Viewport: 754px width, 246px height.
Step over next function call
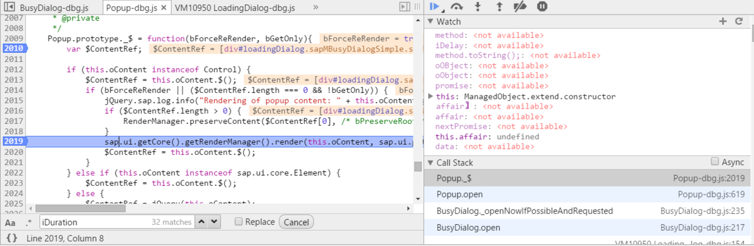[x=457, y=7]
